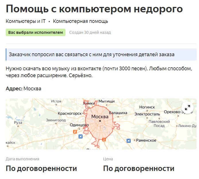Open the Компьютерная помощь category link
The width and height of the screenshot is (199, 179).
pos(80,21)
